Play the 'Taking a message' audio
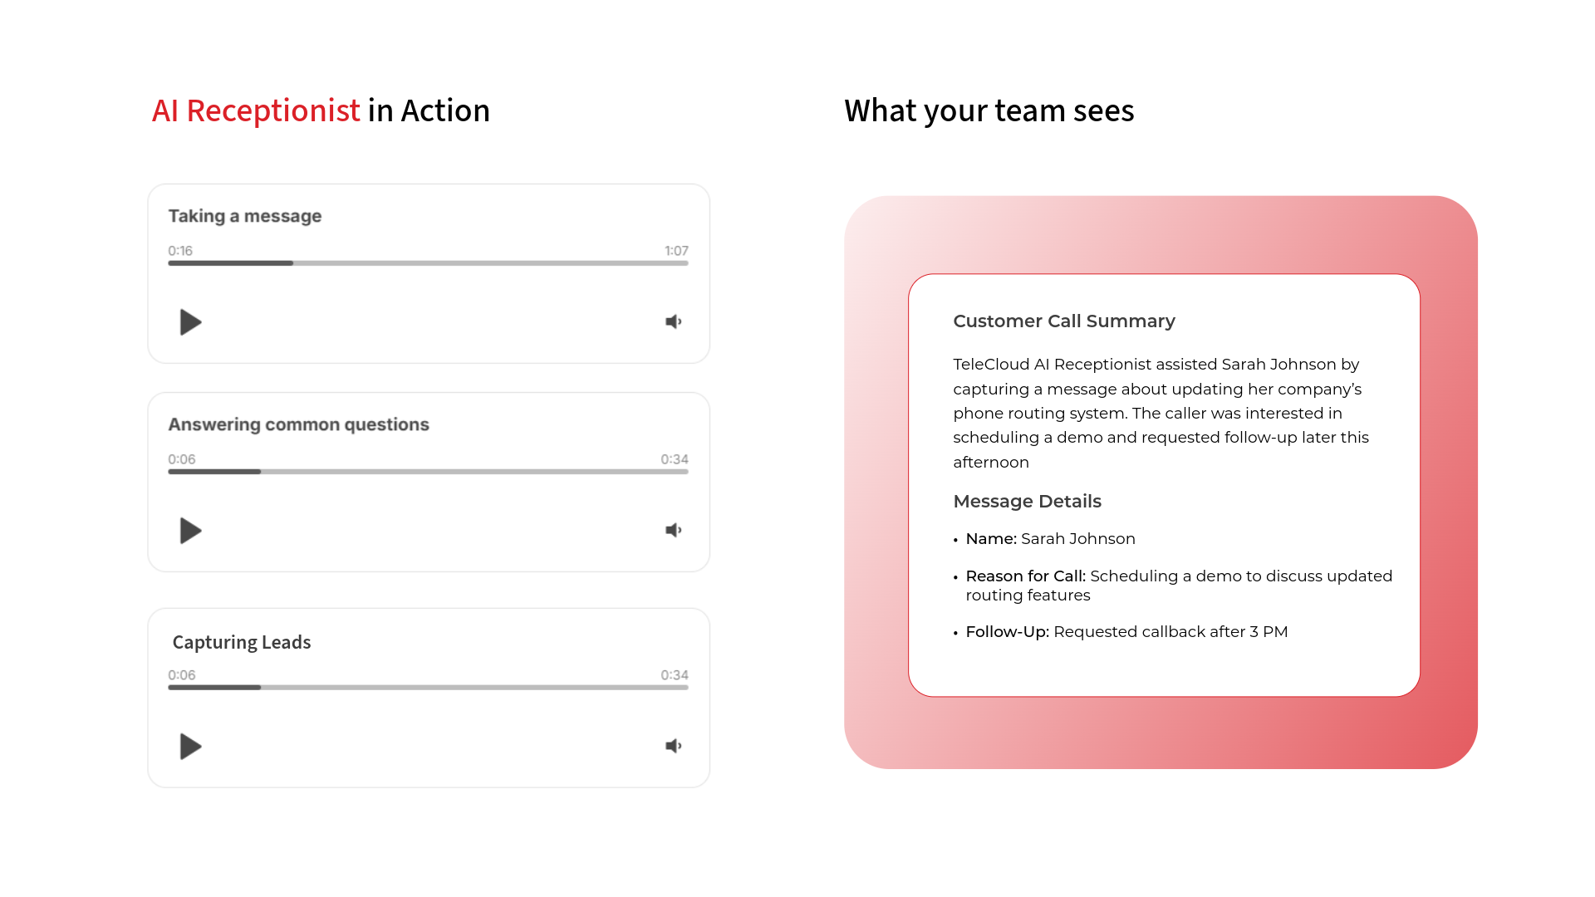This screenshot has height=897, width=1595. 190,322
